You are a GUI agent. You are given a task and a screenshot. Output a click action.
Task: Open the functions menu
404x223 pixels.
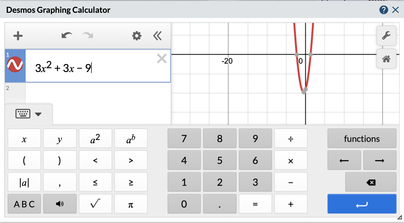(362, 138)
